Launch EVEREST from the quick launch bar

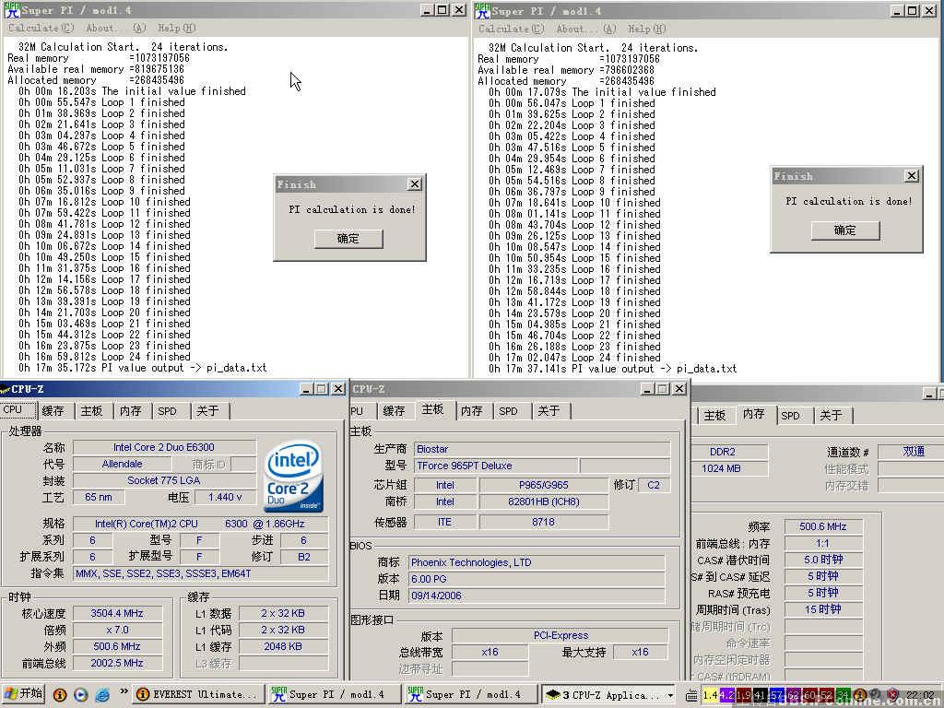pos(60,695)
